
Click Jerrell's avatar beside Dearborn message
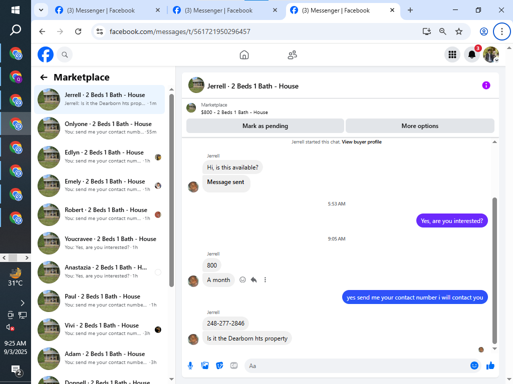193,339
